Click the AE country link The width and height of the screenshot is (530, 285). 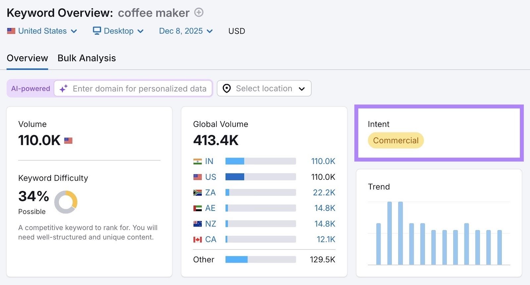coord(210,208)
